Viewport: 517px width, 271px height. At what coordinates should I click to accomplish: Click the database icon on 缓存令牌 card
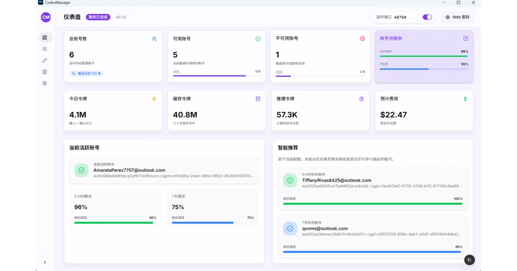(x=258, y=99)
